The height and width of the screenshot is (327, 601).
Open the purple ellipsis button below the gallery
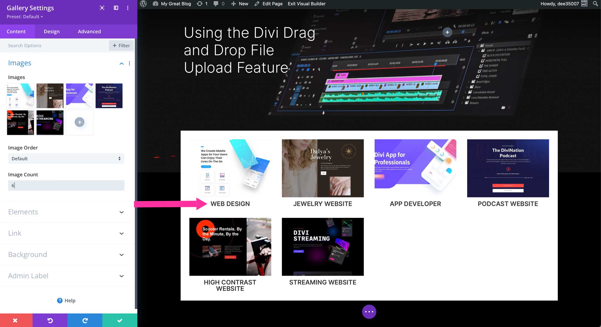(369, 312)
